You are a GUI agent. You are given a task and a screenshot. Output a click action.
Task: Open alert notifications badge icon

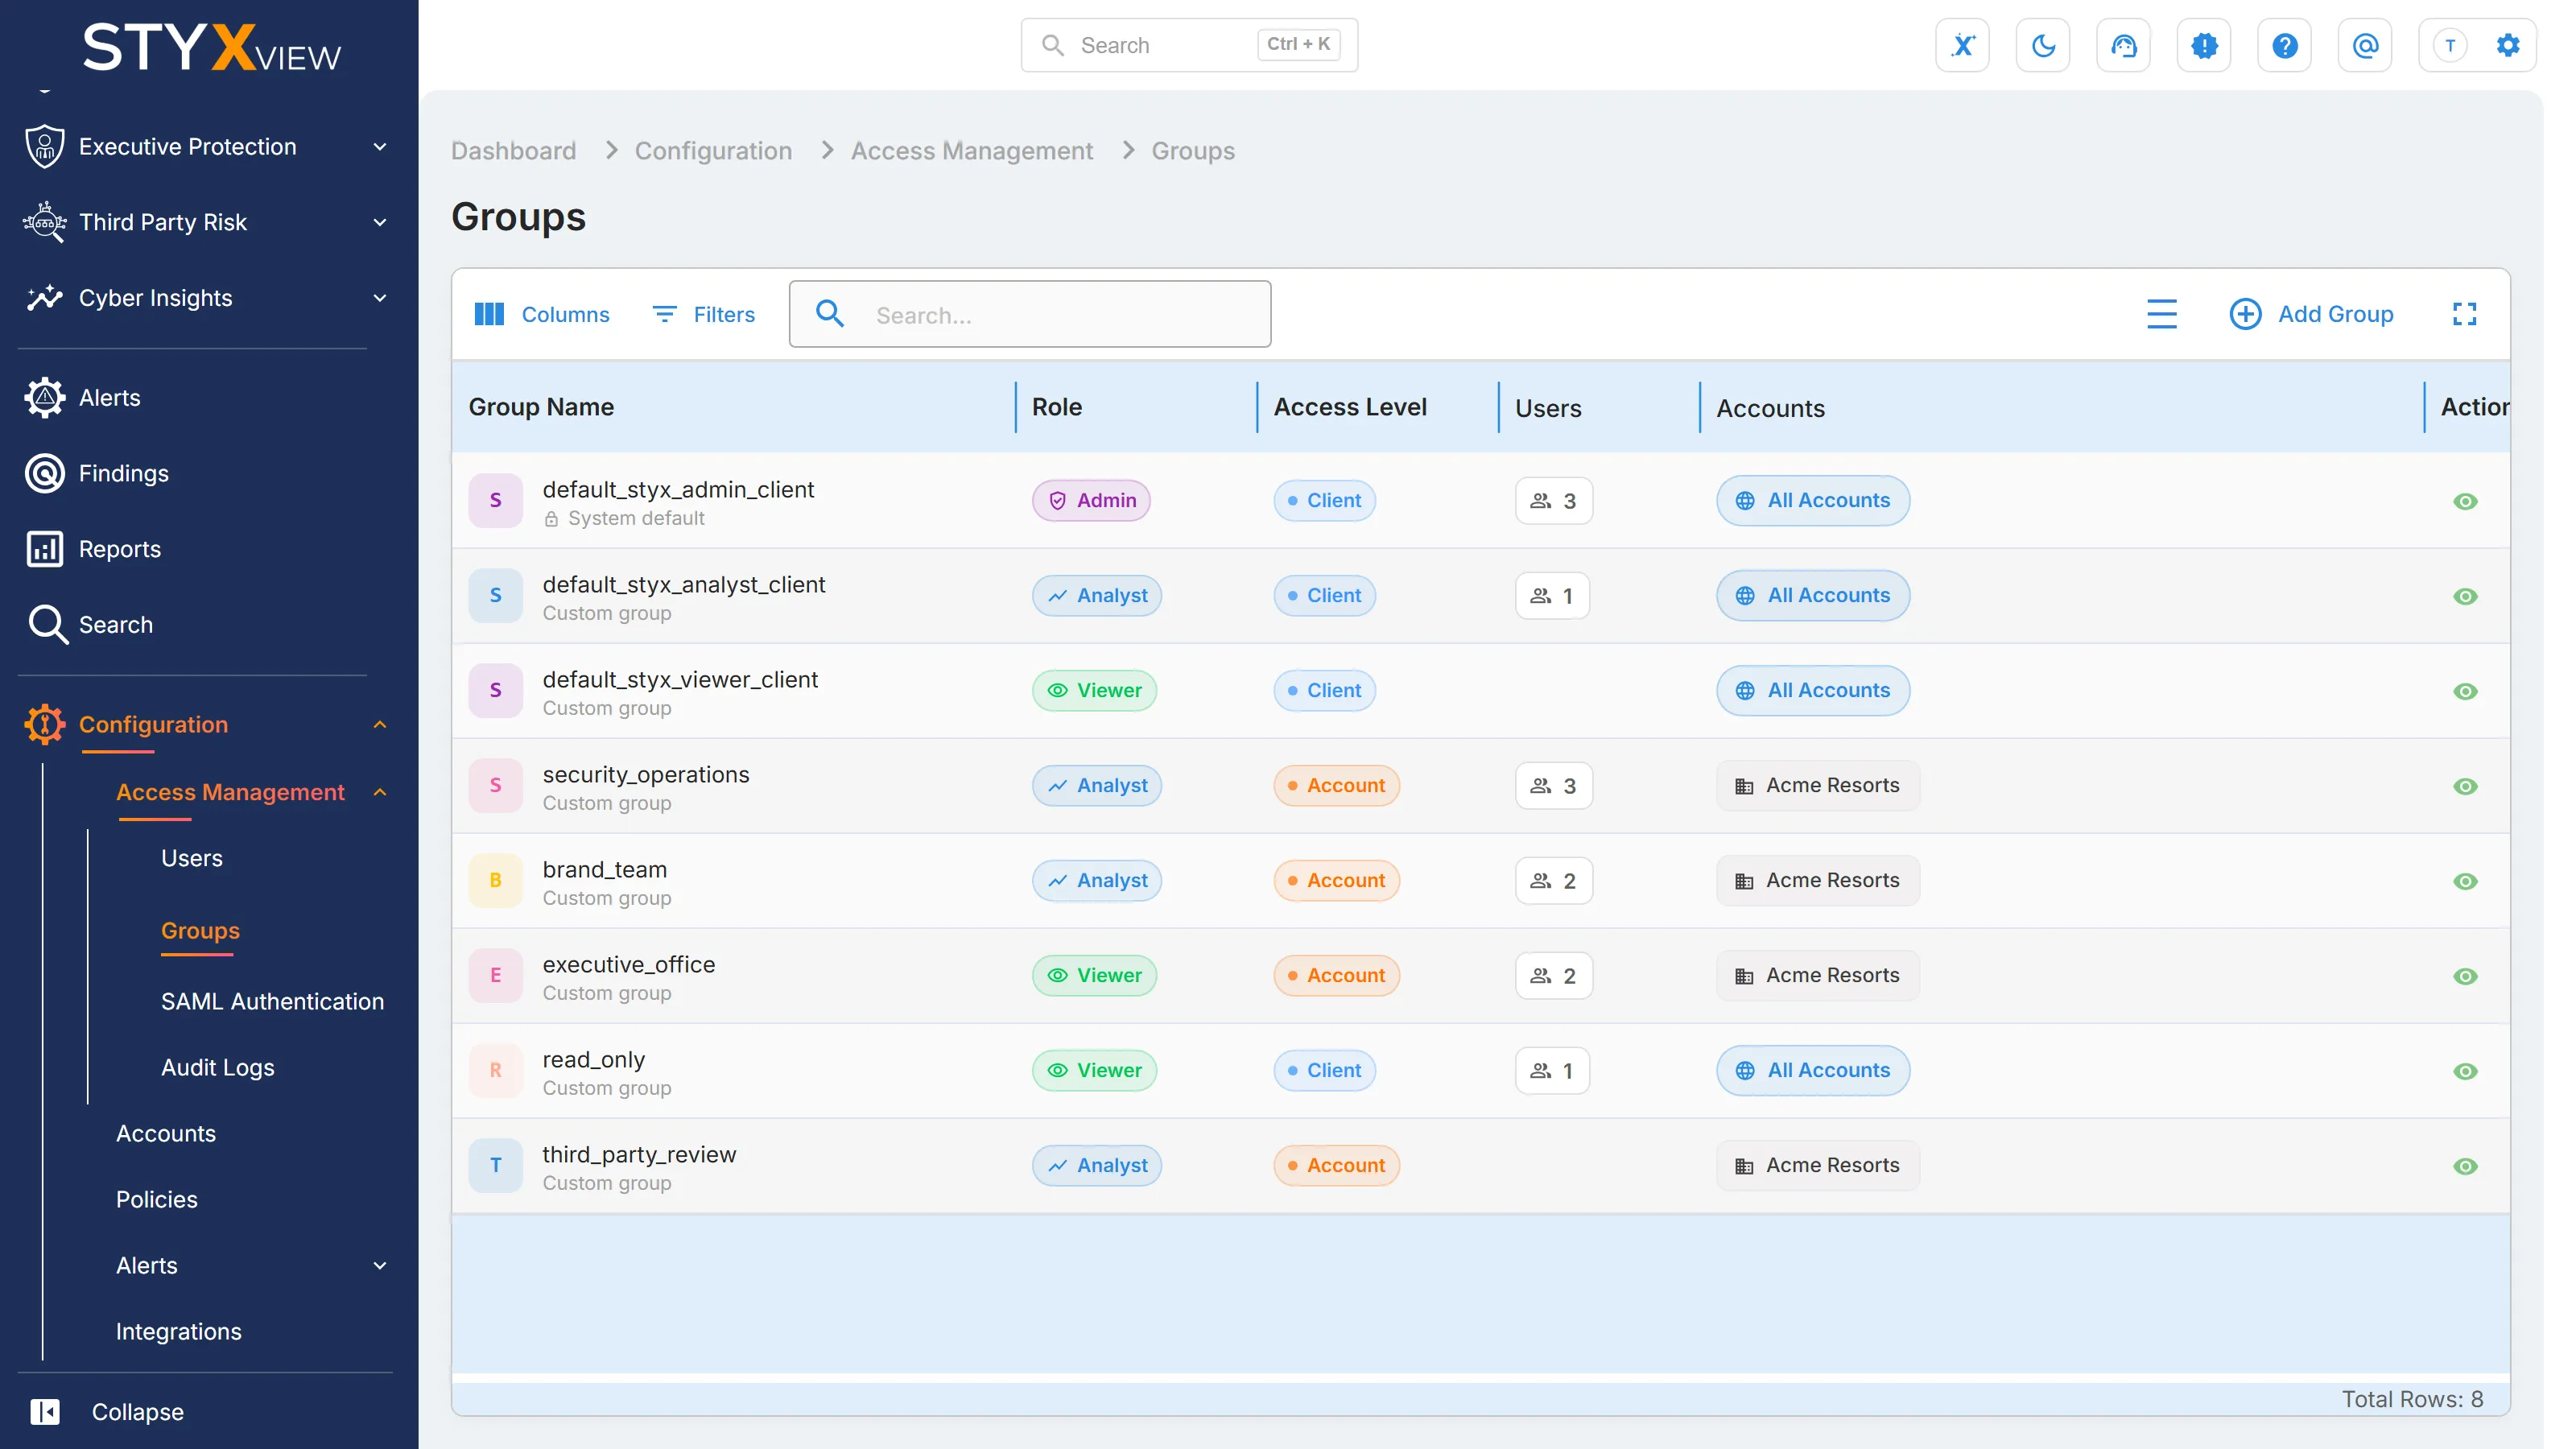(2204, 45)
